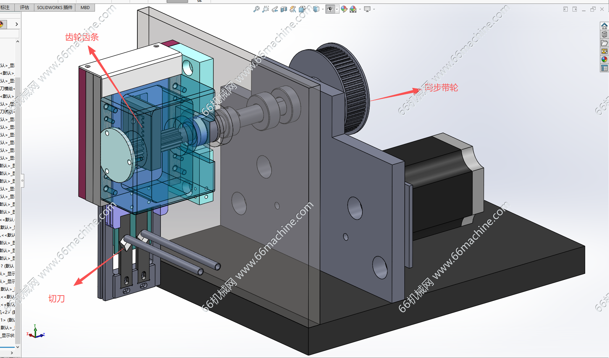609x358 pixels.
Task: Switch to the 评估 tab
Action: (x=25, y=7)
